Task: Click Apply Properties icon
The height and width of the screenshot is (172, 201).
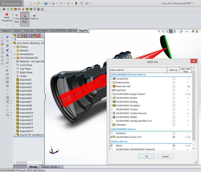Action: (7, 18)
